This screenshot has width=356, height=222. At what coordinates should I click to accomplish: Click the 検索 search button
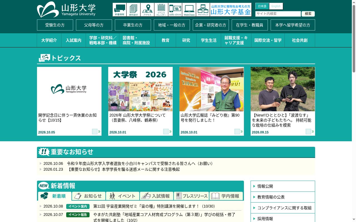tap(308, 14)
